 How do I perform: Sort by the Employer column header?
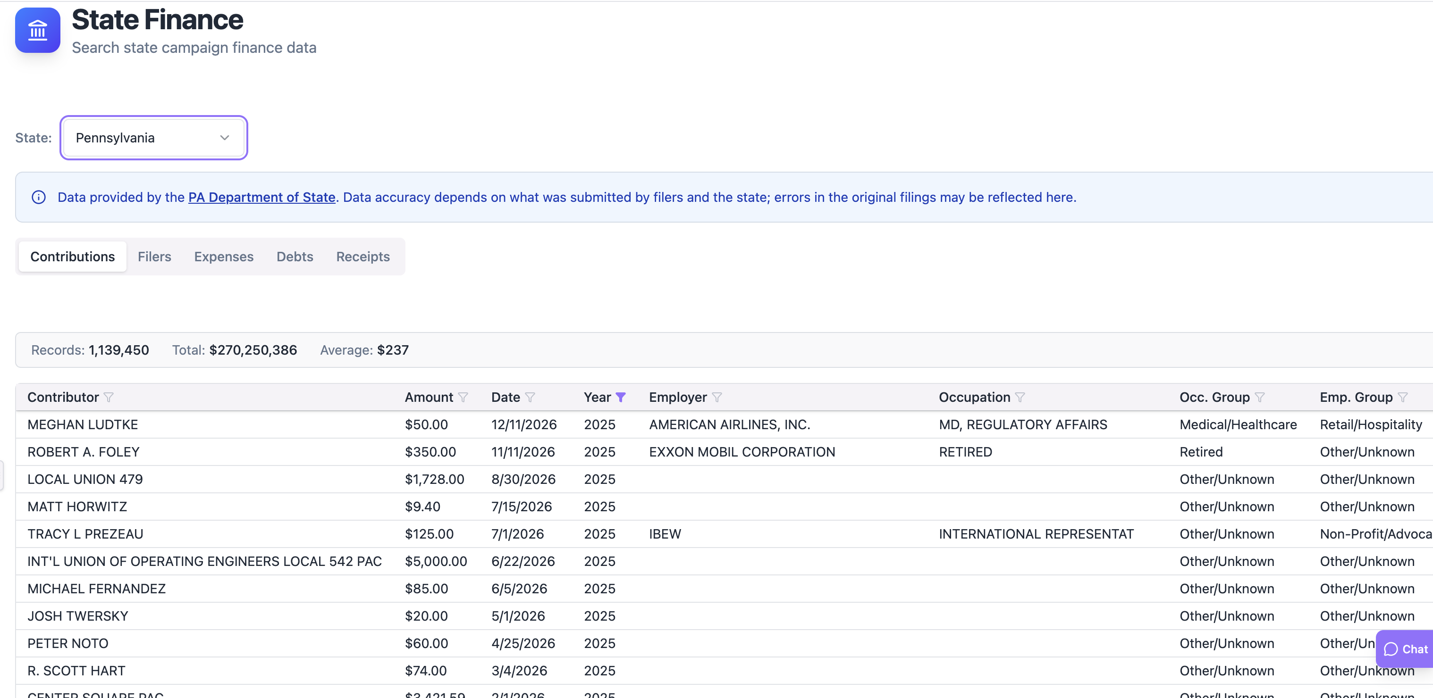click(678, 398)
